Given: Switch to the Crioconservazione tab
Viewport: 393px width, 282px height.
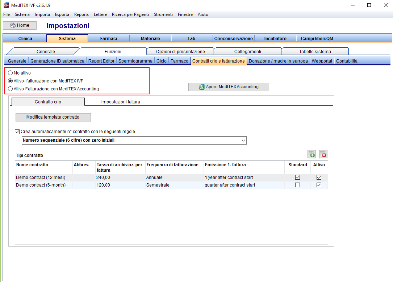Looking at the screenshot, I should coord(233,39).
